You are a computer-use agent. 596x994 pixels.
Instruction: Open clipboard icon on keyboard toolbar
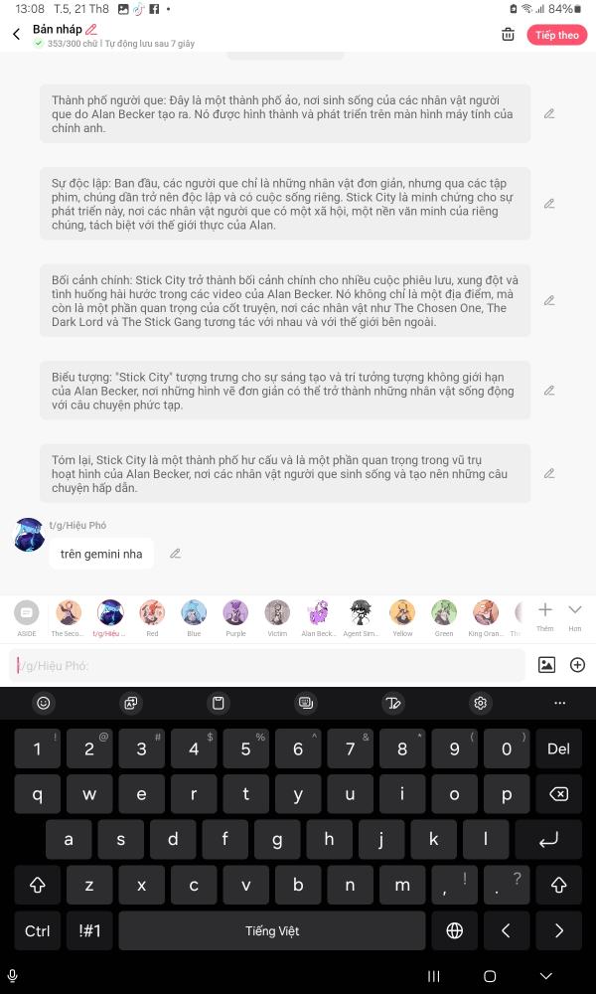pyautogui.click(x=218, y=703)
